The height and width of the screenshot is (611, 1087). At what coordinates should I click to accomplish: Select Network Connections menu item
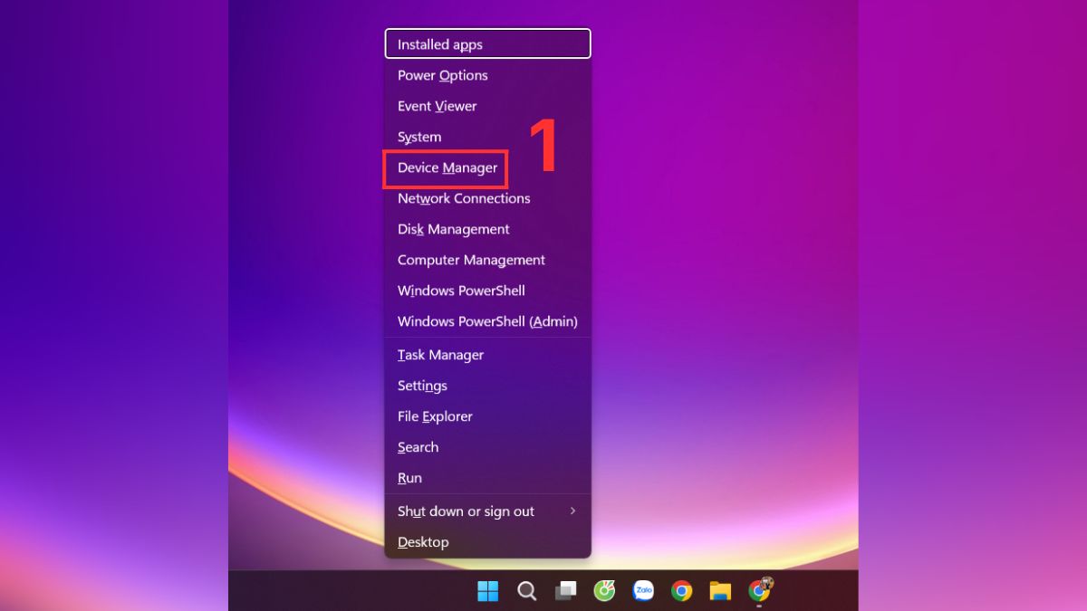pyautogui.click(x=464, y=198)
